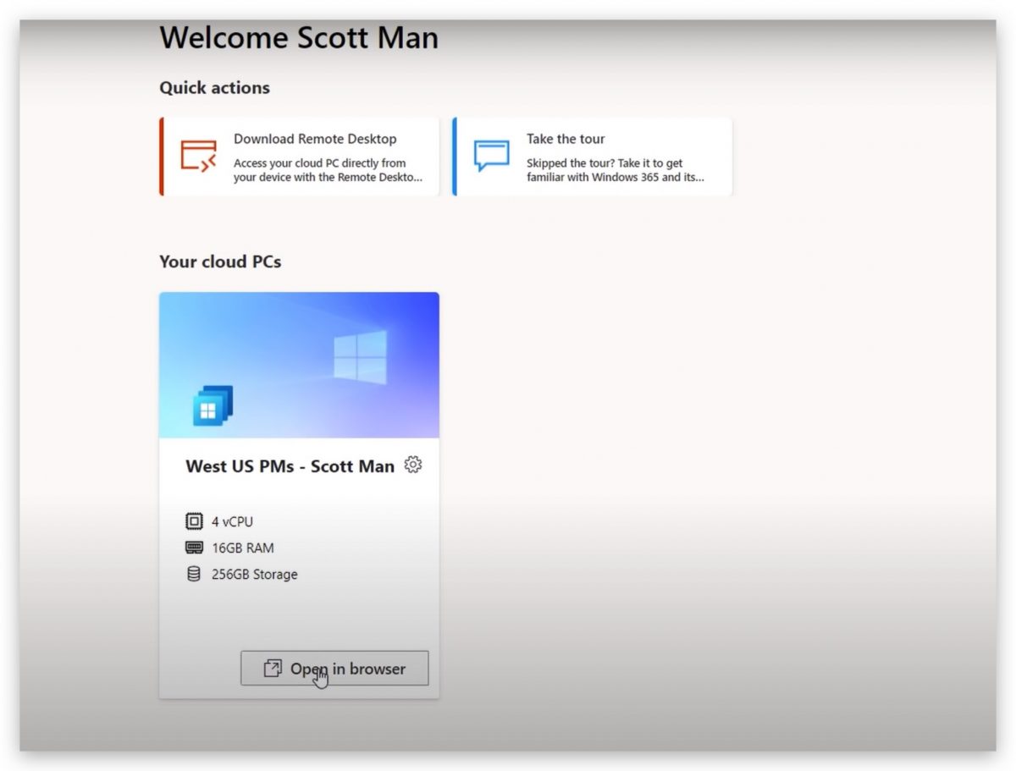Click the storage disk icon
Screen dimensions: 1016x771
pyautogui.click(x=195, y=574)
